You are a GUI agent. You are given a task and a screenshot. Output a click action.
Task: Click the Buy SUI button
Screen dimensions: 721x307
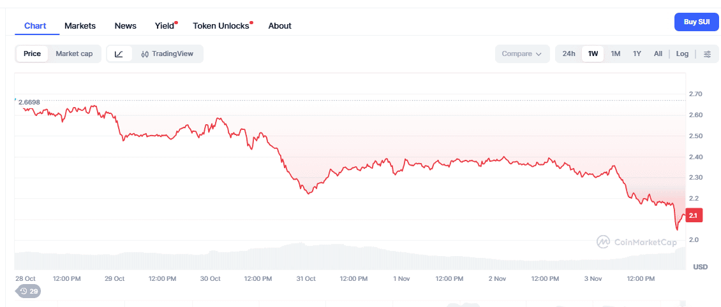click(697, 22)
